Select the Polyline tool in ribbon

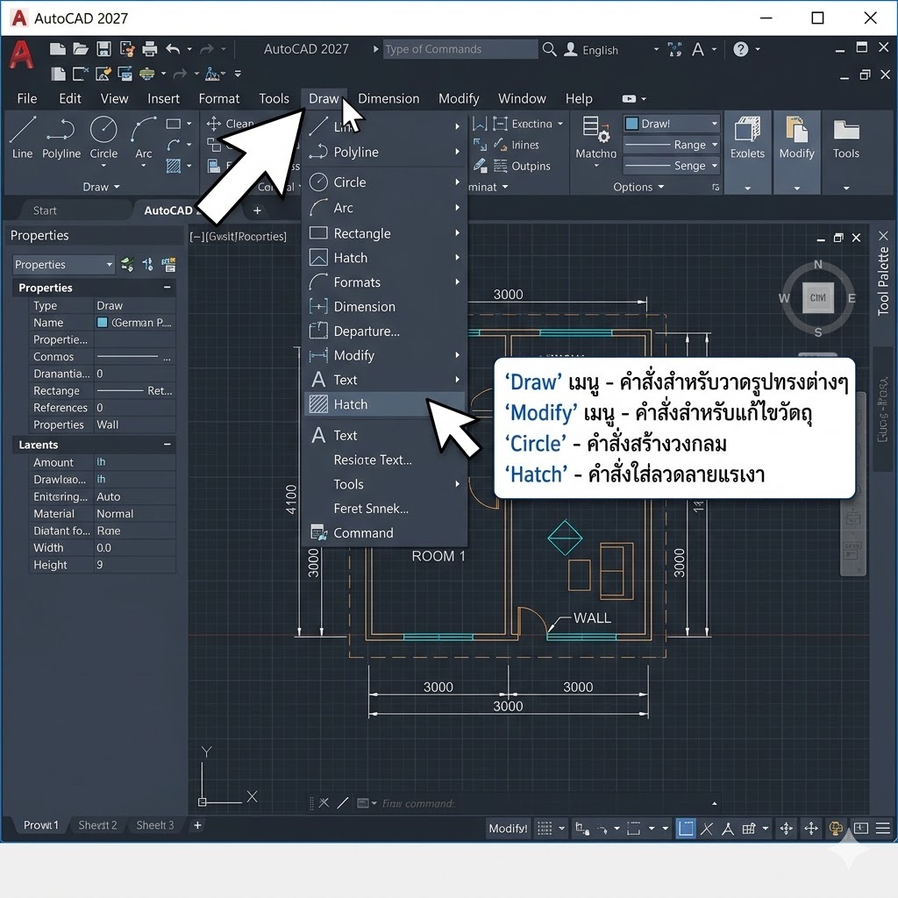(x=61, y=137)
